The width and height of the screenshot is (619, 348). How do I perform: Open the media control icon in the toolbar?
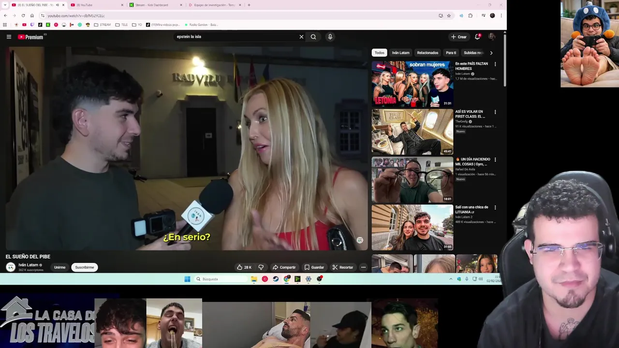[x=483, y=15]
